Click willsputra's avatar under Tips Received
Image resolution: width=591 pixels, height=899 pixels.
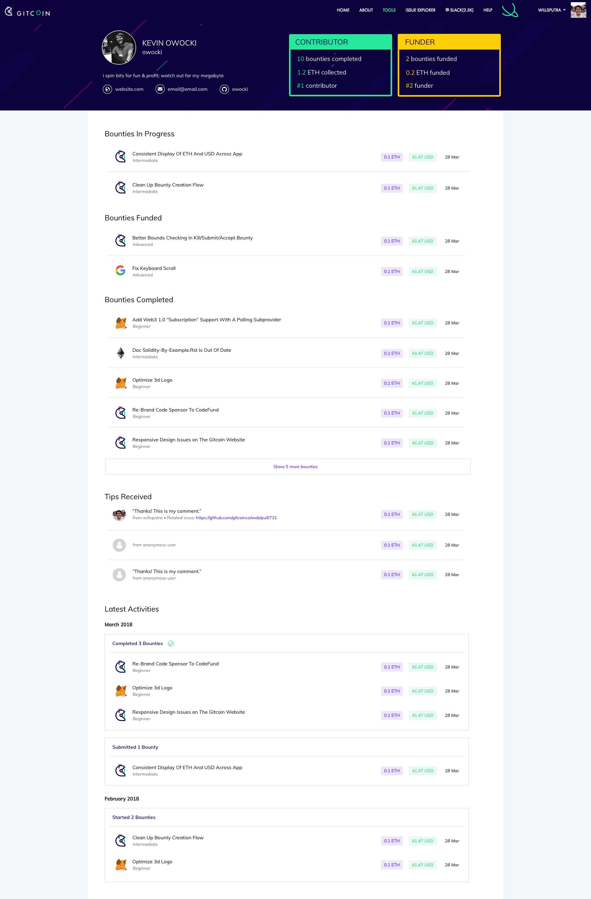tap(119, 515)
